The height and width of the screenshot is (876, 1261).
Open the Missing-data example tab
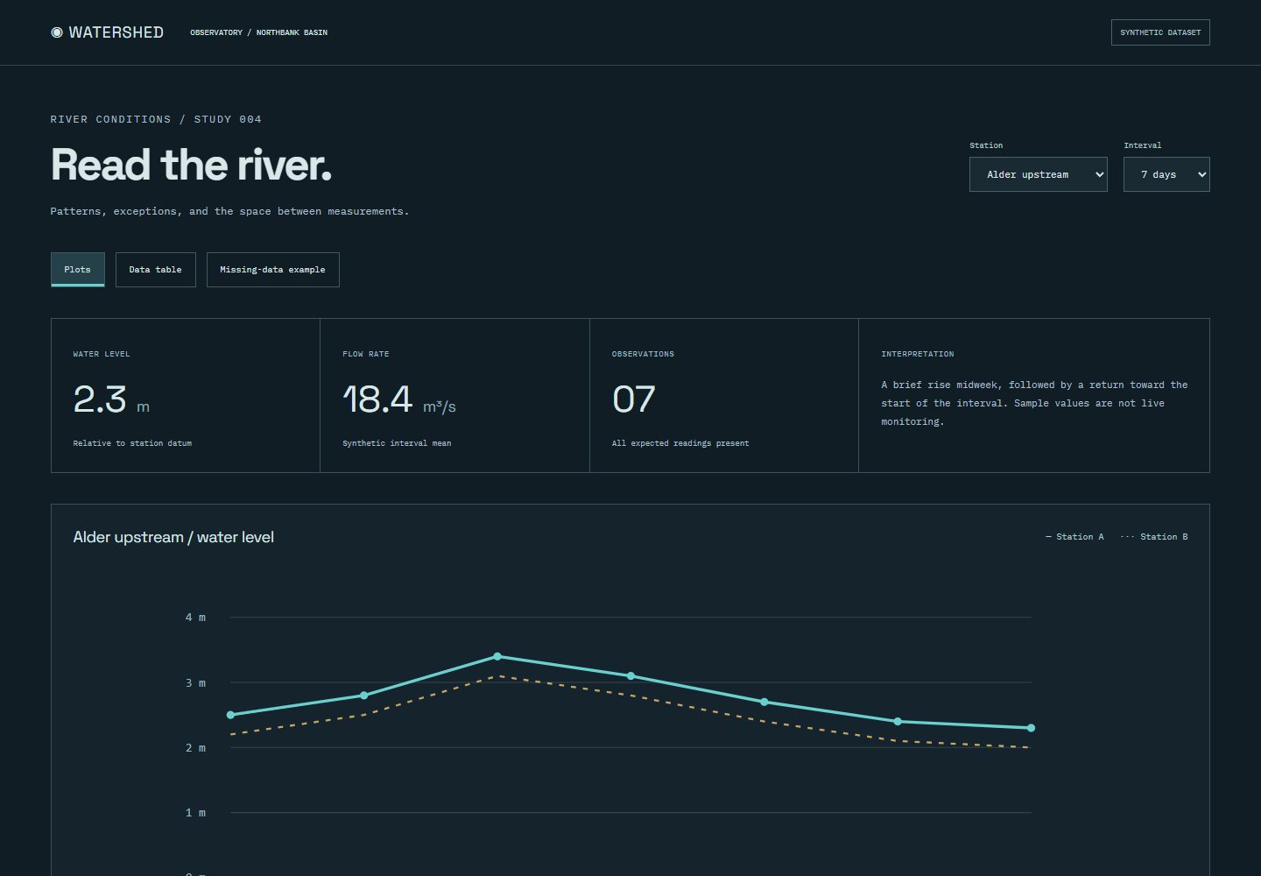272,270
